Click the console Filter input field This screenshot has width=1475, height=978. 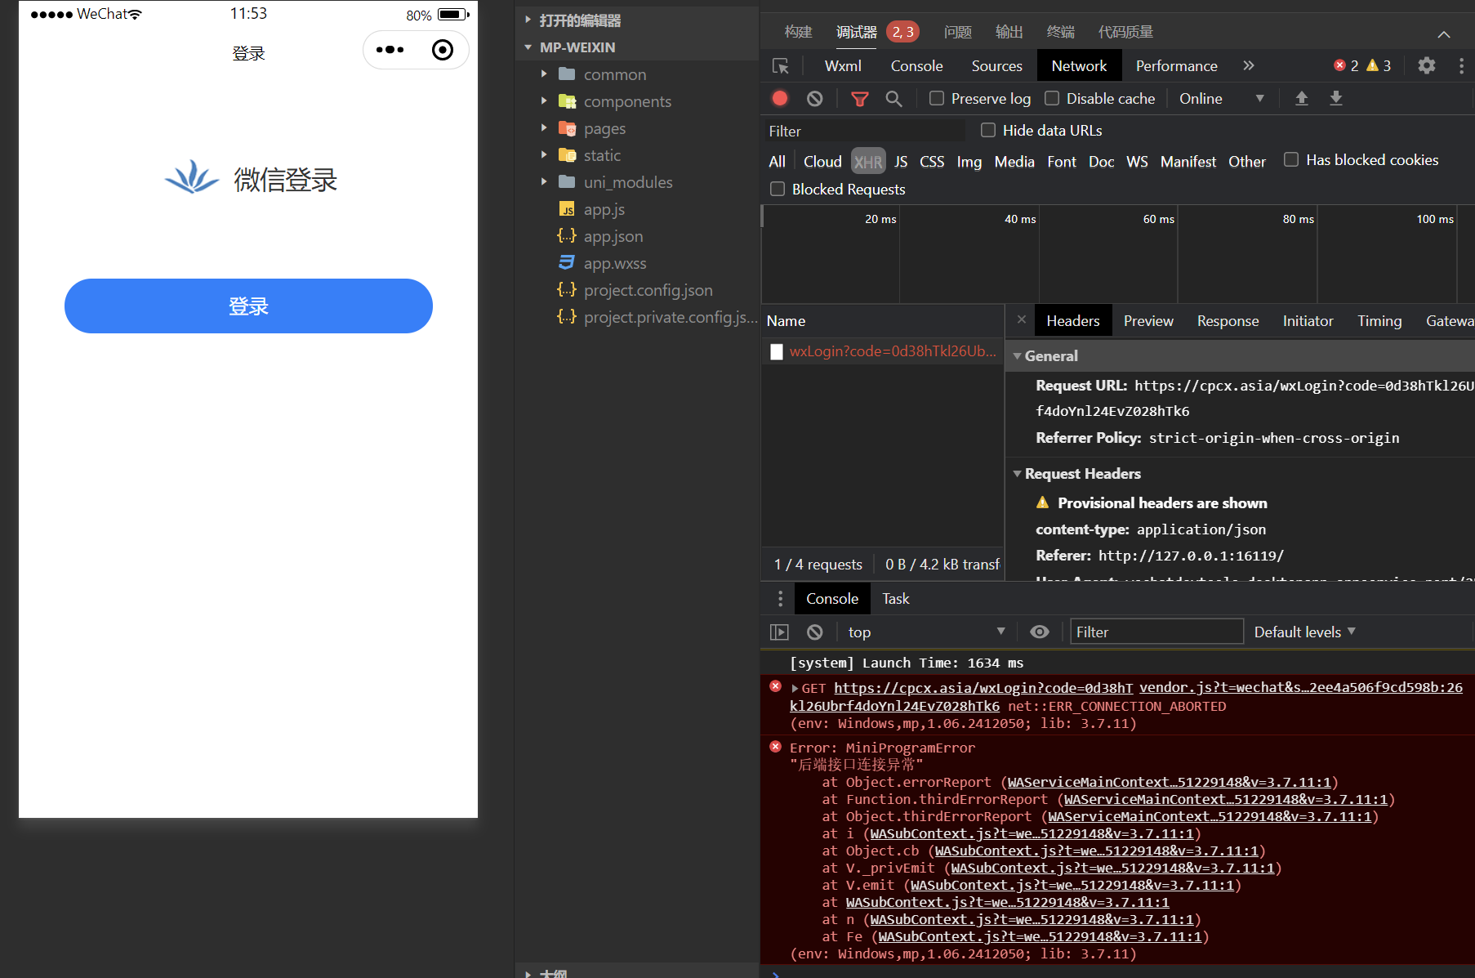tap(1156, 632)
